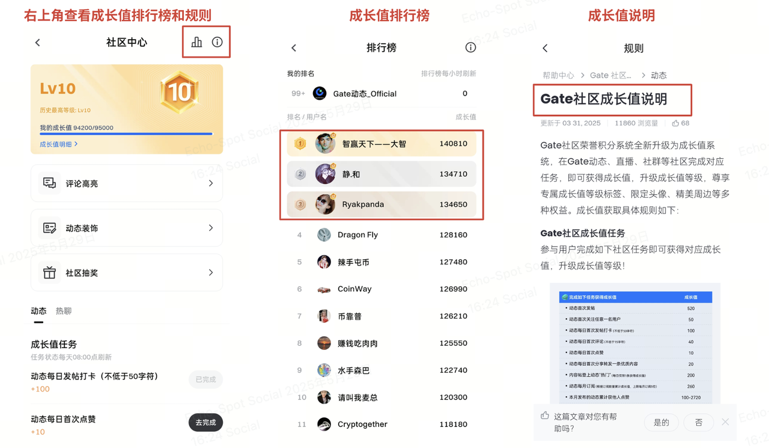Select the 动态 tab
The width and height of the screenshot is (769, 448).
pos(38,311)
